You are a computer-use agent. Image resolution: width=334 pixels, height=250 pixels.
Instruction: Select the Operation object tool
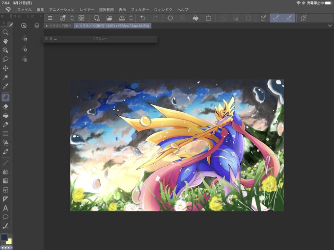pos(5,50)
